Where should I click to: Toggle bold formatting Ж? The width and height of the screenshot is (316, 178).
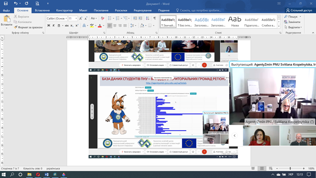(x=49, y=26)
